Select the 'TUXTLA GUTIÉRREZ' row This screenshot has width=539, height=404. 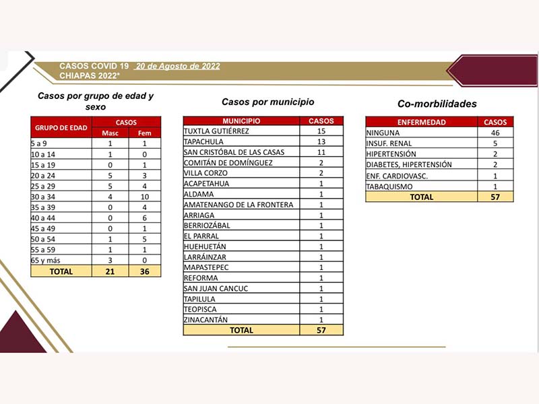pos(263,131)
